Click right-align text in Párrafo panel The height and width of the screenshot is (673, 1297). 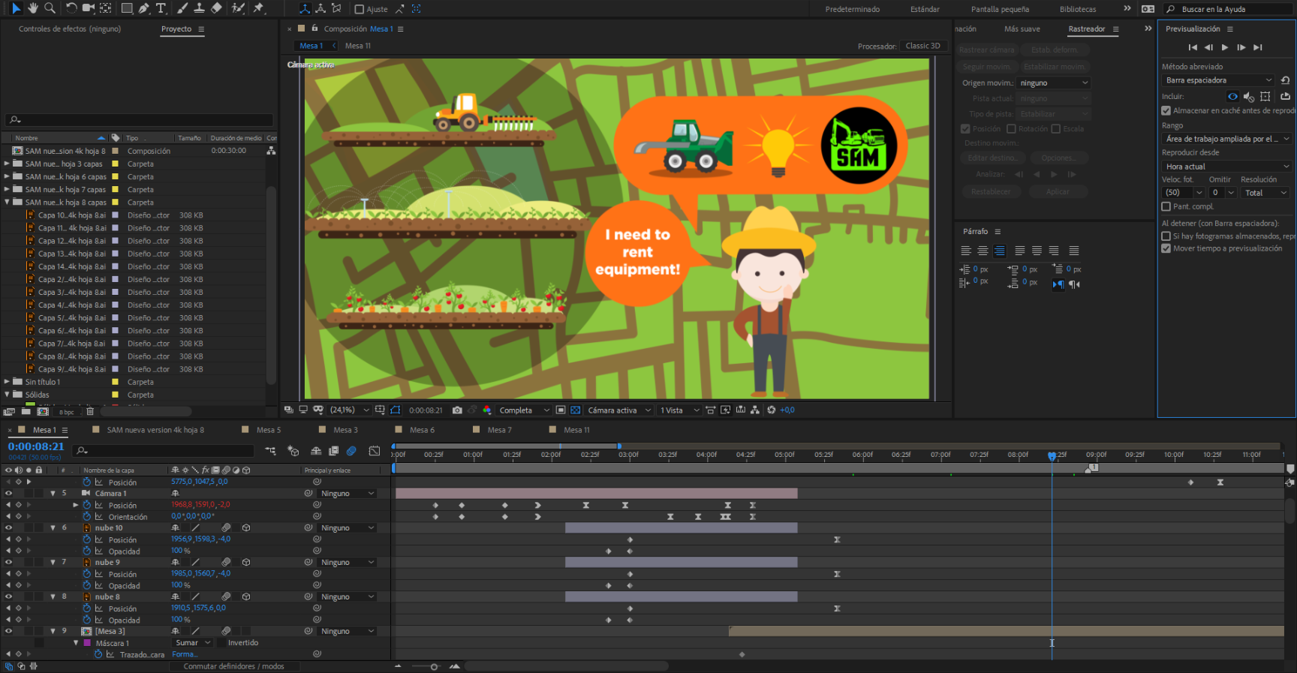(1000, 251)
